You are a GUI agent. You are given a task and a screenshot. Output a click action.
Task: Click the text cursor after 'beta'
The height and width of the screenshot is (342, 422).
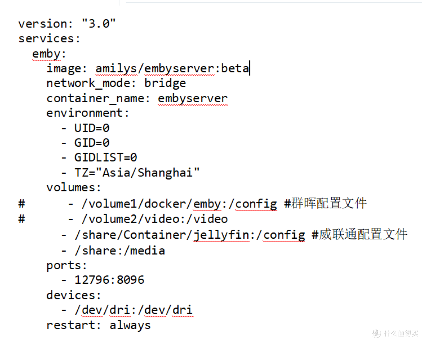(250, 68)
